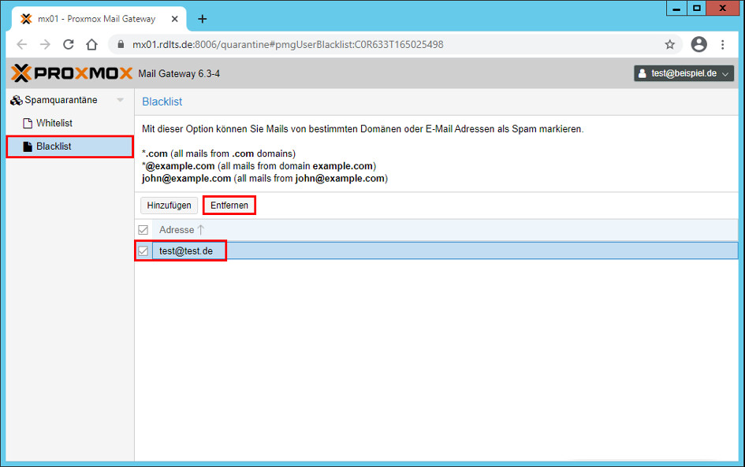Open the test@beispiel.de user dropdown
Viewport: 745px width, 467px height.
pyautogui.click(x=684, y=73)
